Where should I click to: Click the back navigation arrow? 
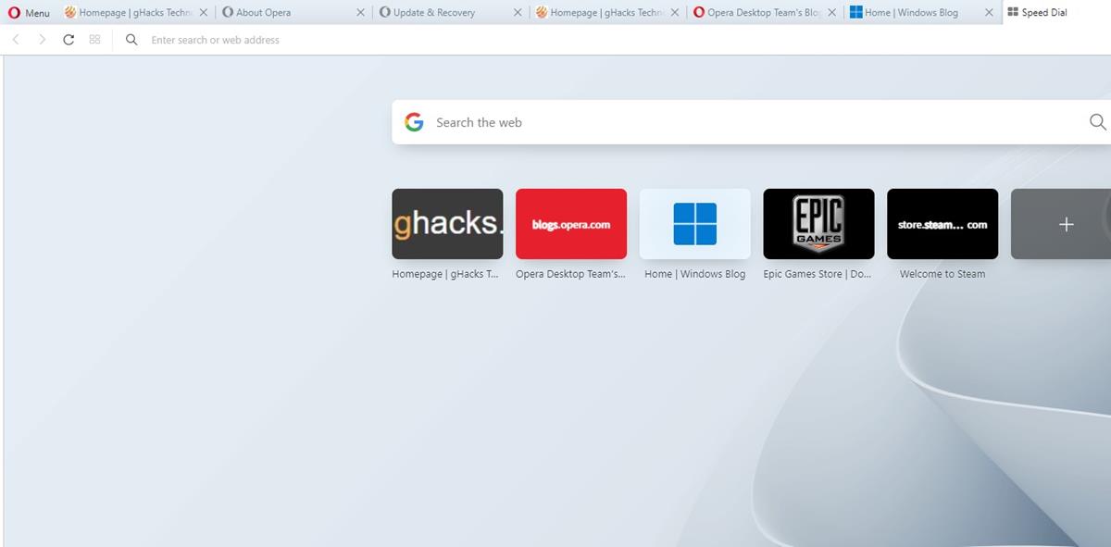click(x=15, y=40)
